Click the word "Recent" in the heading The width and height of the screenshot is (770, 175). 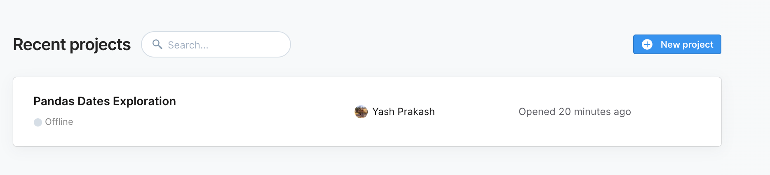pos(40,44)
